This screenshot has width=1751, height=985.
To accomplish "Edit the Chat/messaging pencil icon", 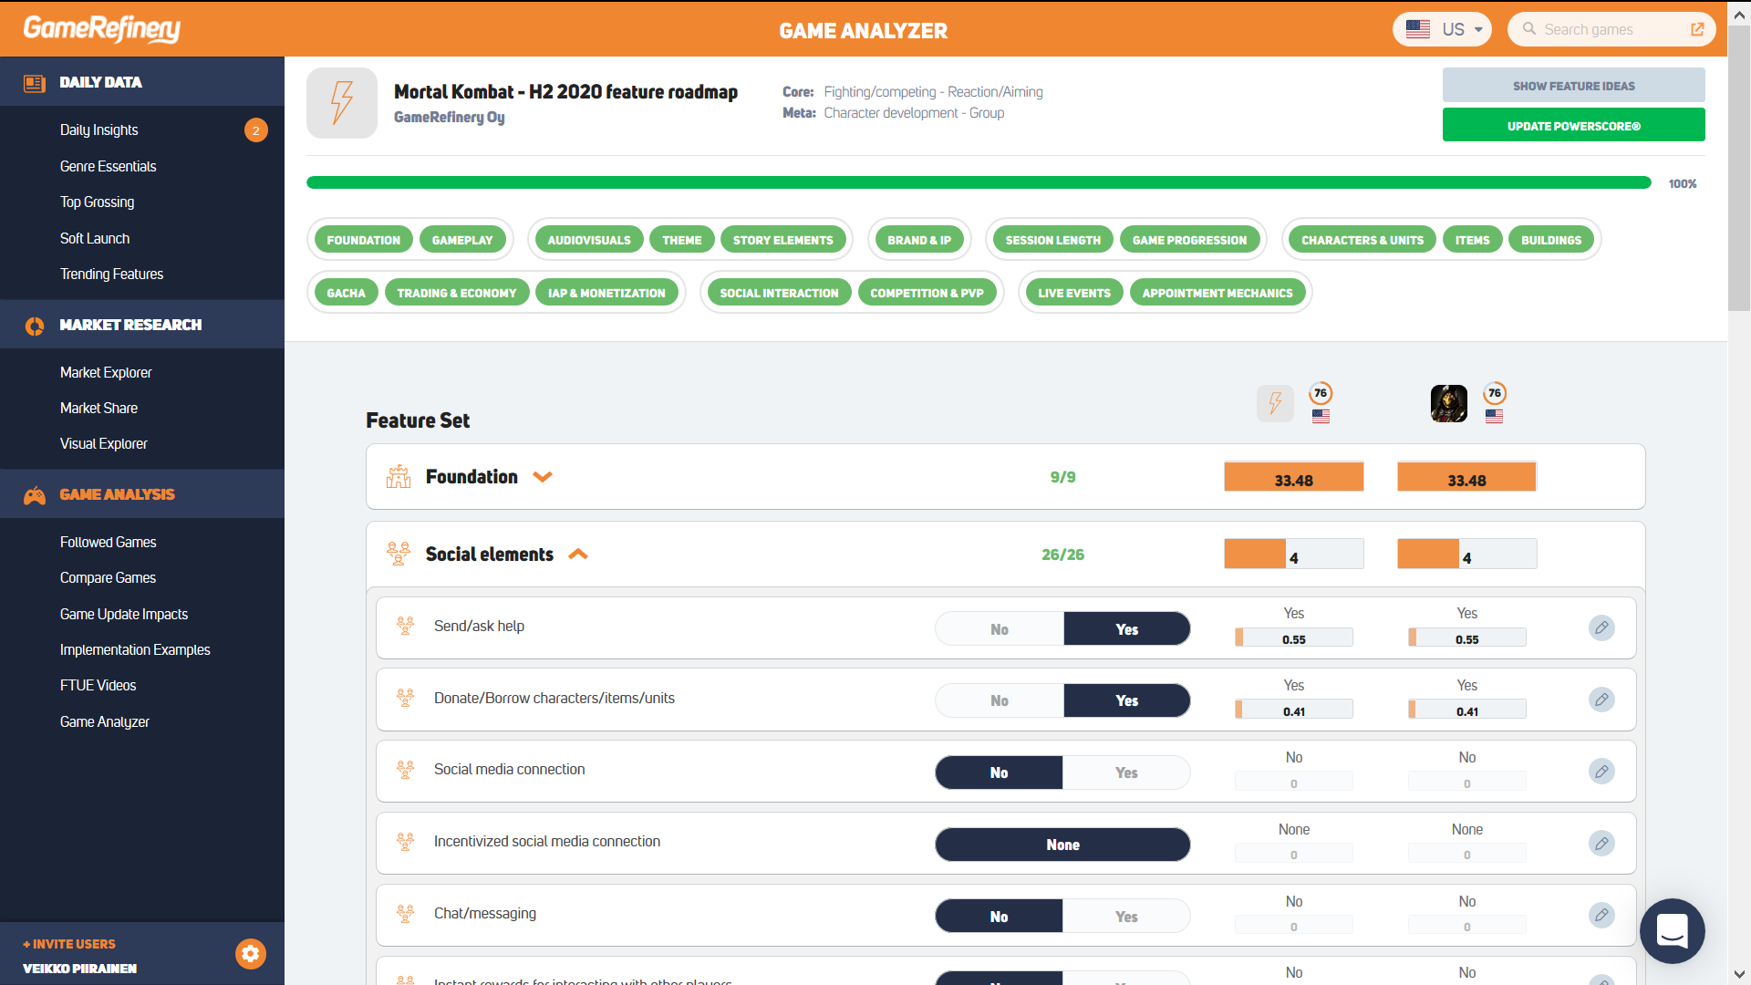I will [x=1601, y=915].
